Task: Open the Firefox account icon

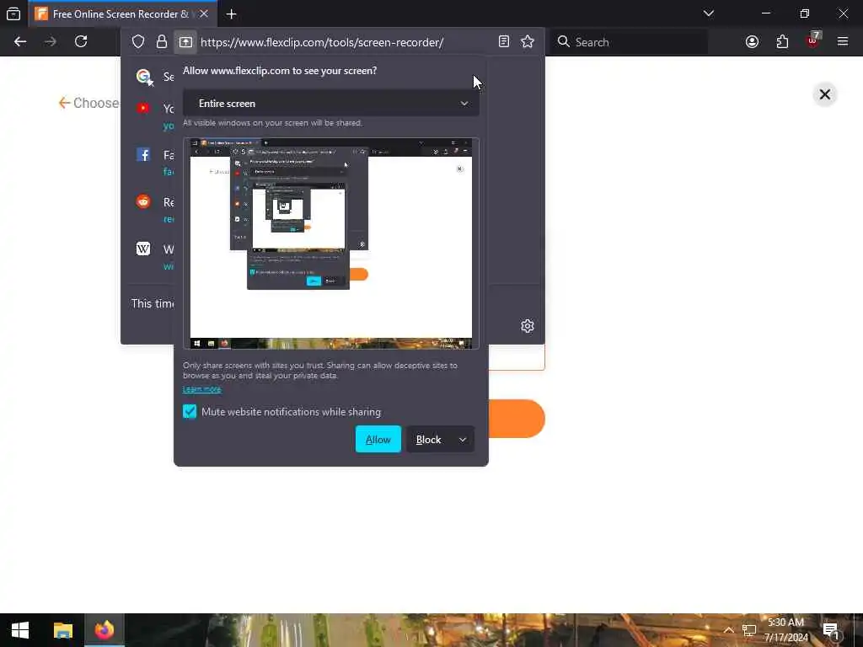Action: tap(752, 42)
